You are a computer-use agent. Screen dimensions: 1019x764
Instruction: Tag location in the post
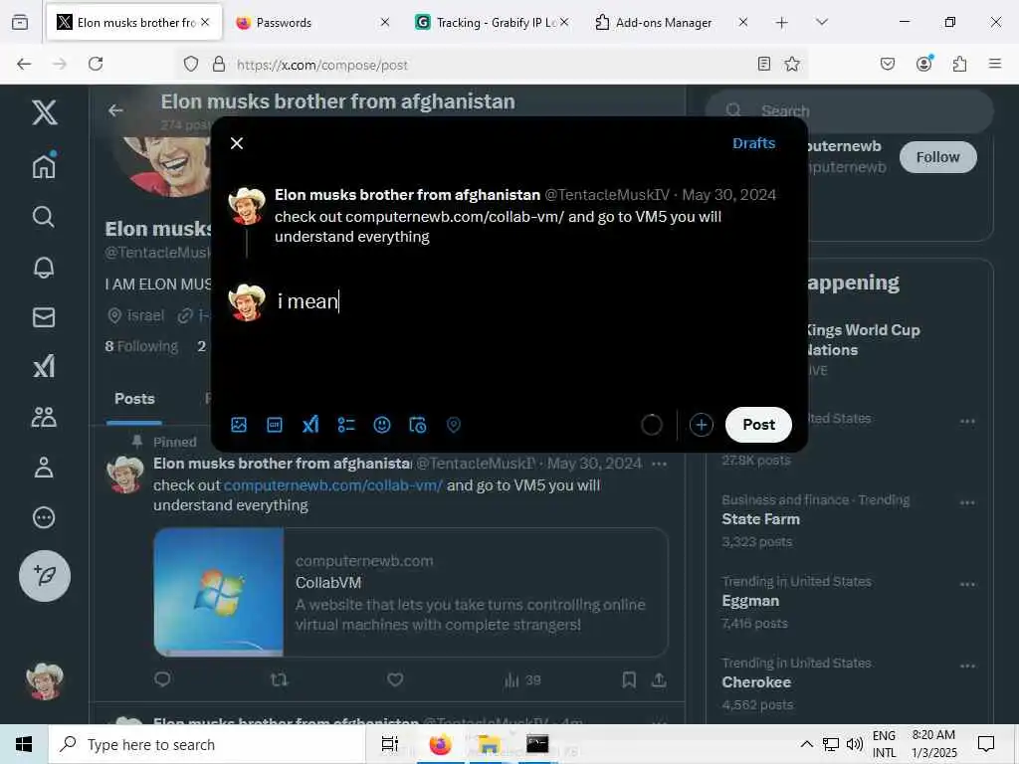(x=454, y=425)
